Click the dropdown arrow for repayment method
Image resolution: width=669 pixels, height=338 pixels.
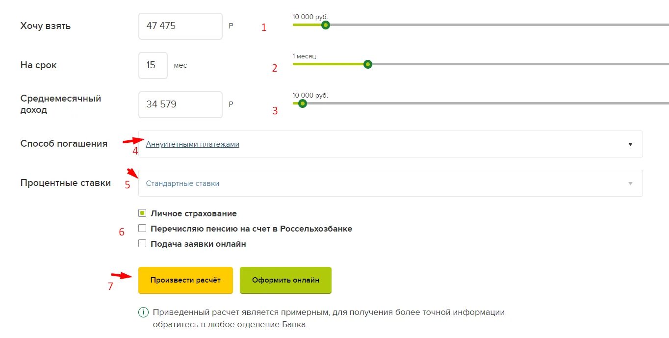click(630, 144)
